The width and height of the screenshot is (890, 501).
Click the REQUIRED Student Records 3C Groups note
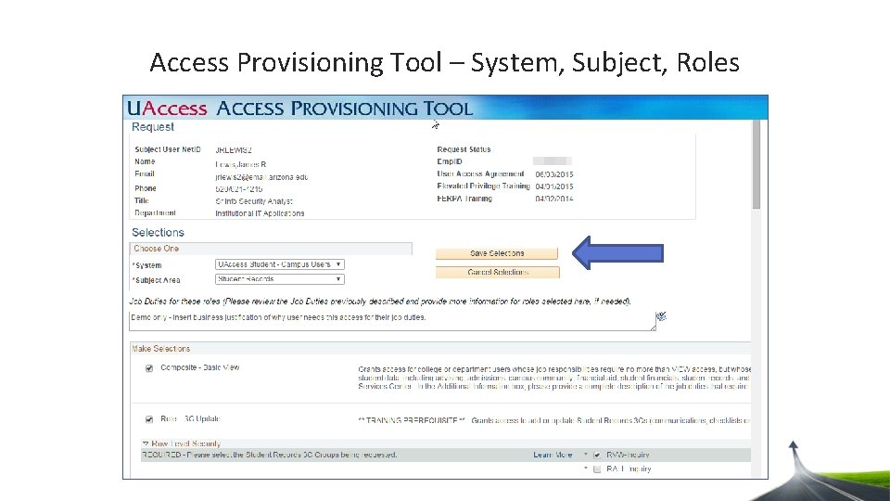tap(270, 455)
